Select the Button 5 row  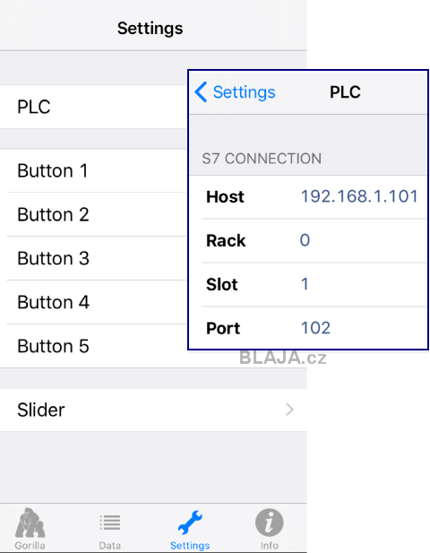coord(93,346)
